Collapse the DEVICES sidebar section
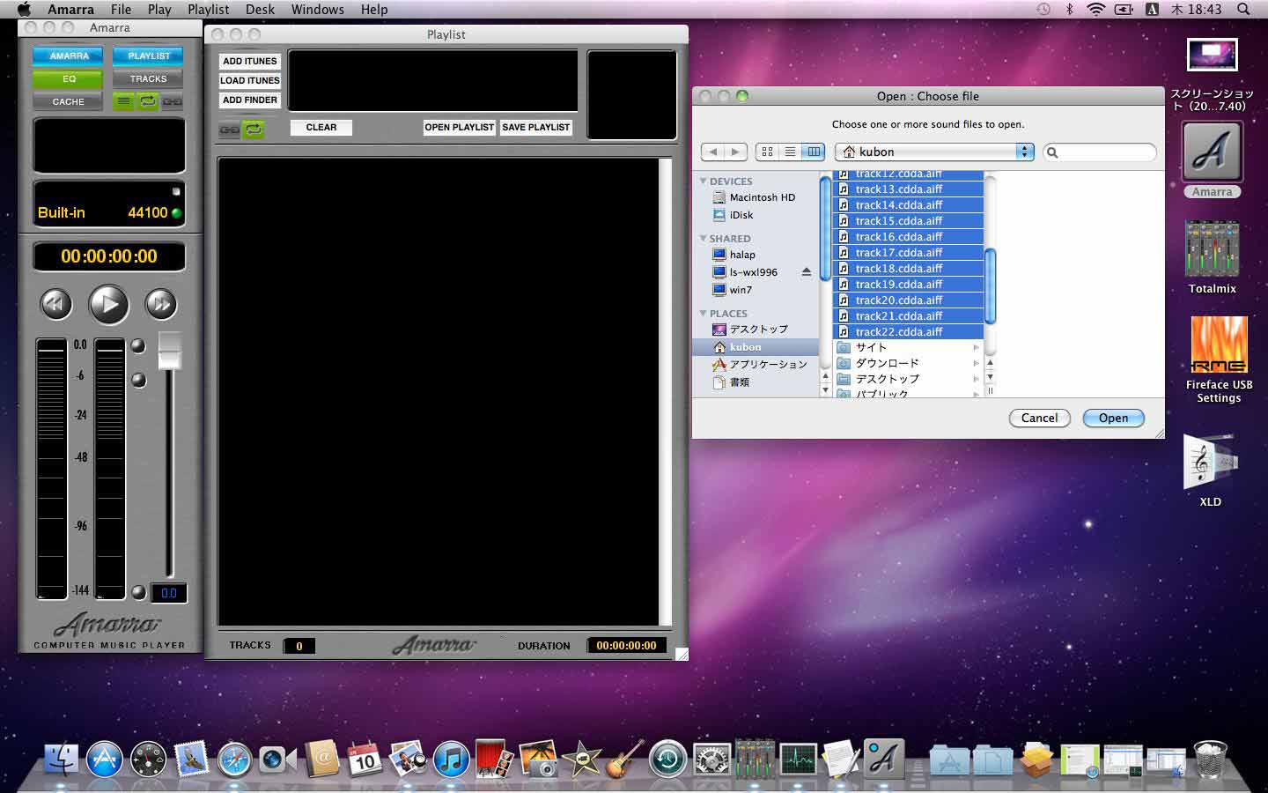The image size is (1268, 793). 704,181
